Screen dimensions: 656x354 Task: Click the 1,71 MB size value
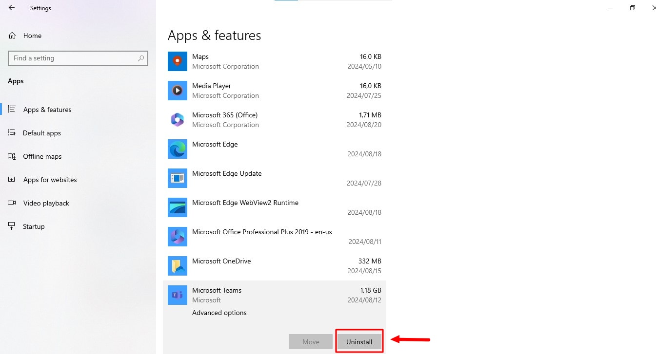370,115
